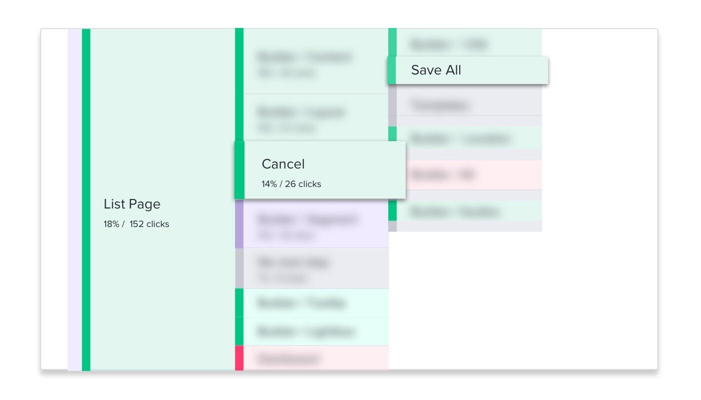Click the green color bar of List Page
This screenshot has height=400, width=701.
click(x=86, y=200)
